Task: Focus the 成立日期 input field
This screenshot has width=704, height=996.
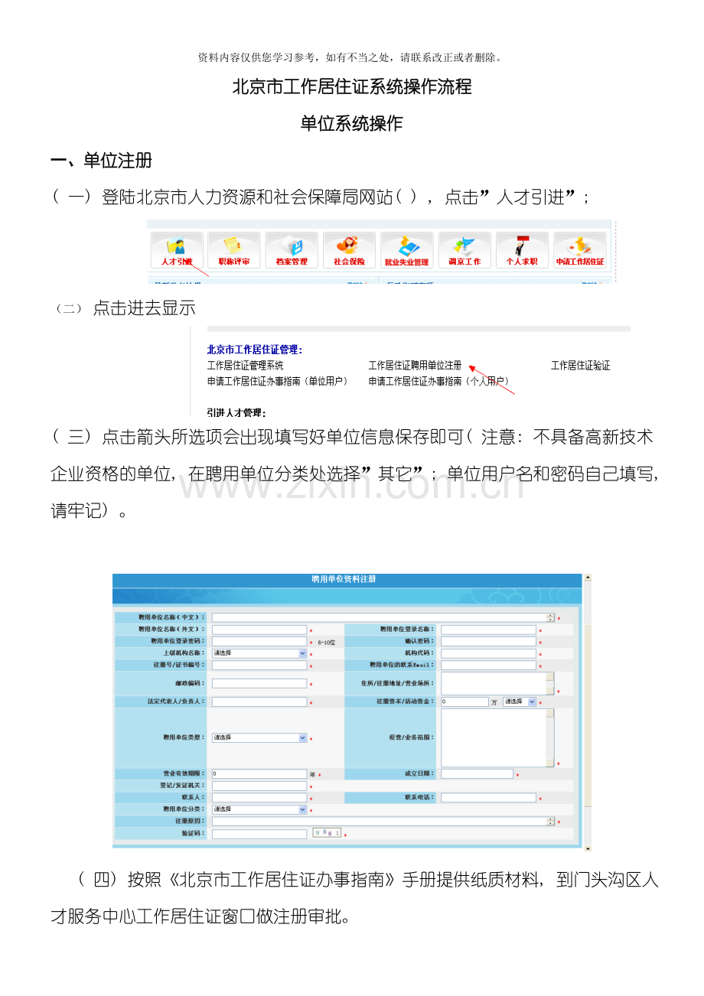Action: (x=477, y=774)
